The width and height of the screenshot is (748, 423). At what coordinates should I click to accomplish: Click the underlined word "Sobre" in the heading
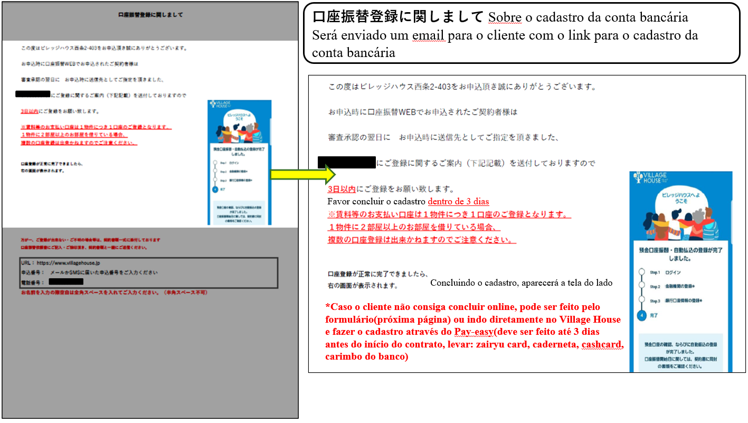[x=505, y=17]
